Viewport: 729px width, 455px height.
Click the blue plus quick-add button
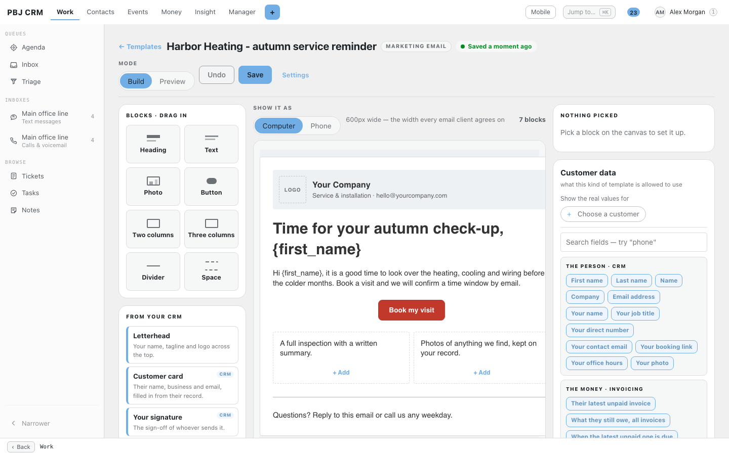pyautogui.click(x=272, y=12)
